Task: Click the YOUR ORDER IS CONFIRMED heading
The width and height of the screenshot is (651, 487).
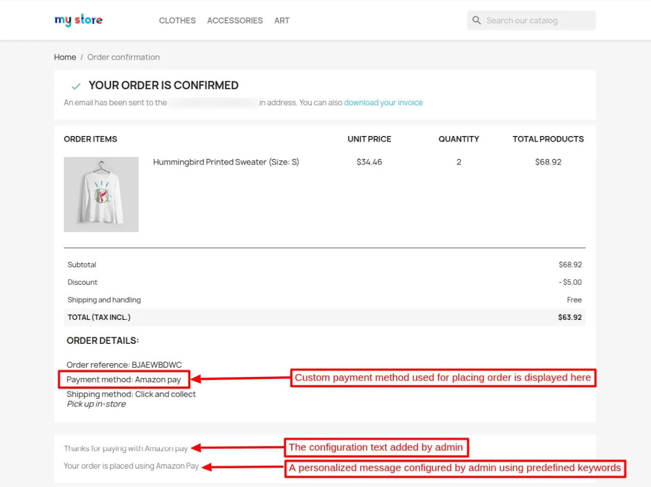Action: (163, 85)
